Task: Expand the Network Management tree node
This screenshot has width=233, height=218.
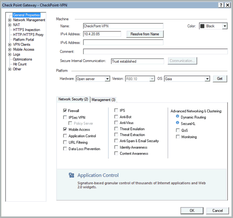Action: [x=10, y=20]
